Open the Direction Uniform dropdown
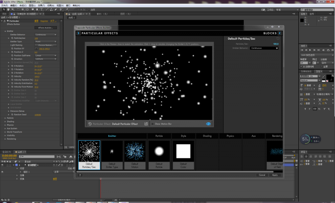The height and width of the screenshot is (203, 335). click(46, 59)
